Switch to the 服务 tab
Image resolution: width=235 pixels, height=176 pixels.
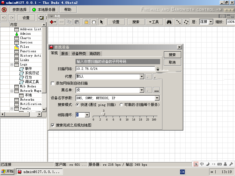[x=65, y=53]
